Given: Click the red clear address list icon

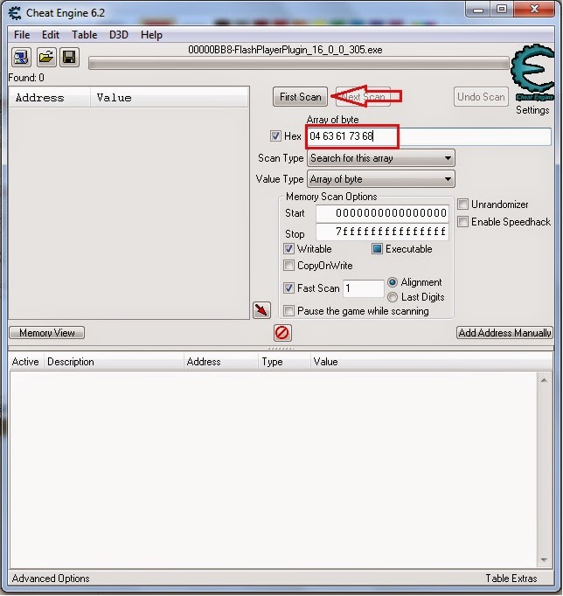Looking at the screenshot, I should (282, 333).
